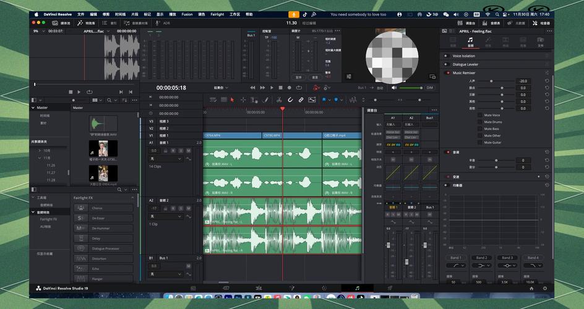The height and width of the screenshot is (309, 584).
Task: Enable the Mute Voice checkbox
Action: coord(480,115)
